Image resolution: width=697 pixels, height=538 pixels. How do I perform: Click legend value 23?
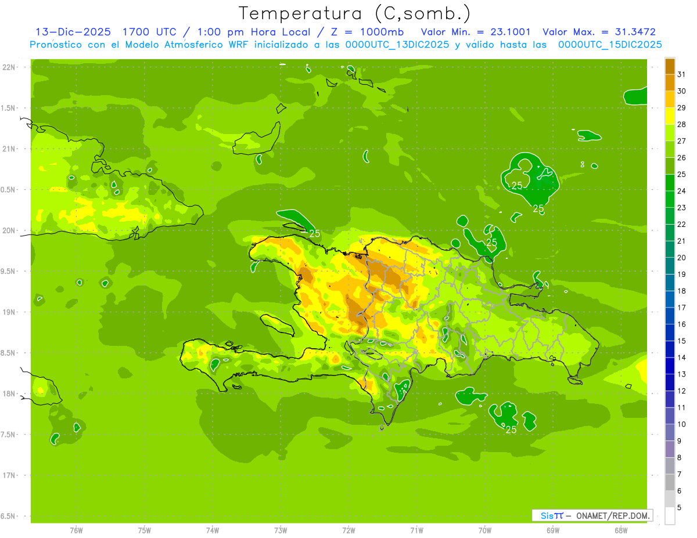point(682,208)
